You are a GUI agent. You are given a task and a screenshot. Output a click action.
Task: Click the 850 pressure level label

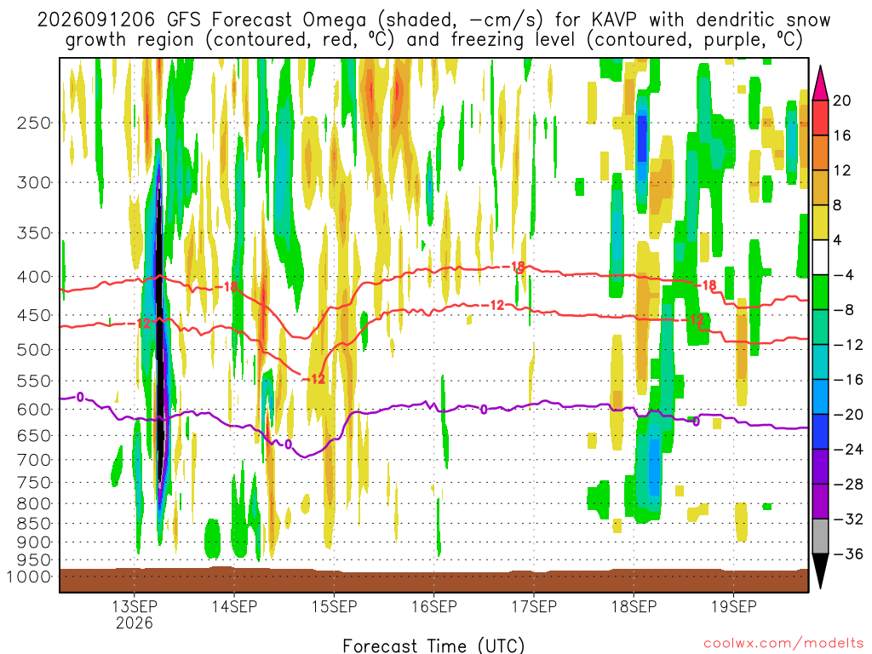click(34, 524)
